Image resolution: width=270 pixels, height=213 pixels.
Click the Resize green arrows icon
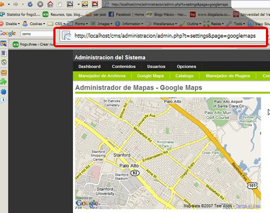pyautogui.click(x=206, y=24)
